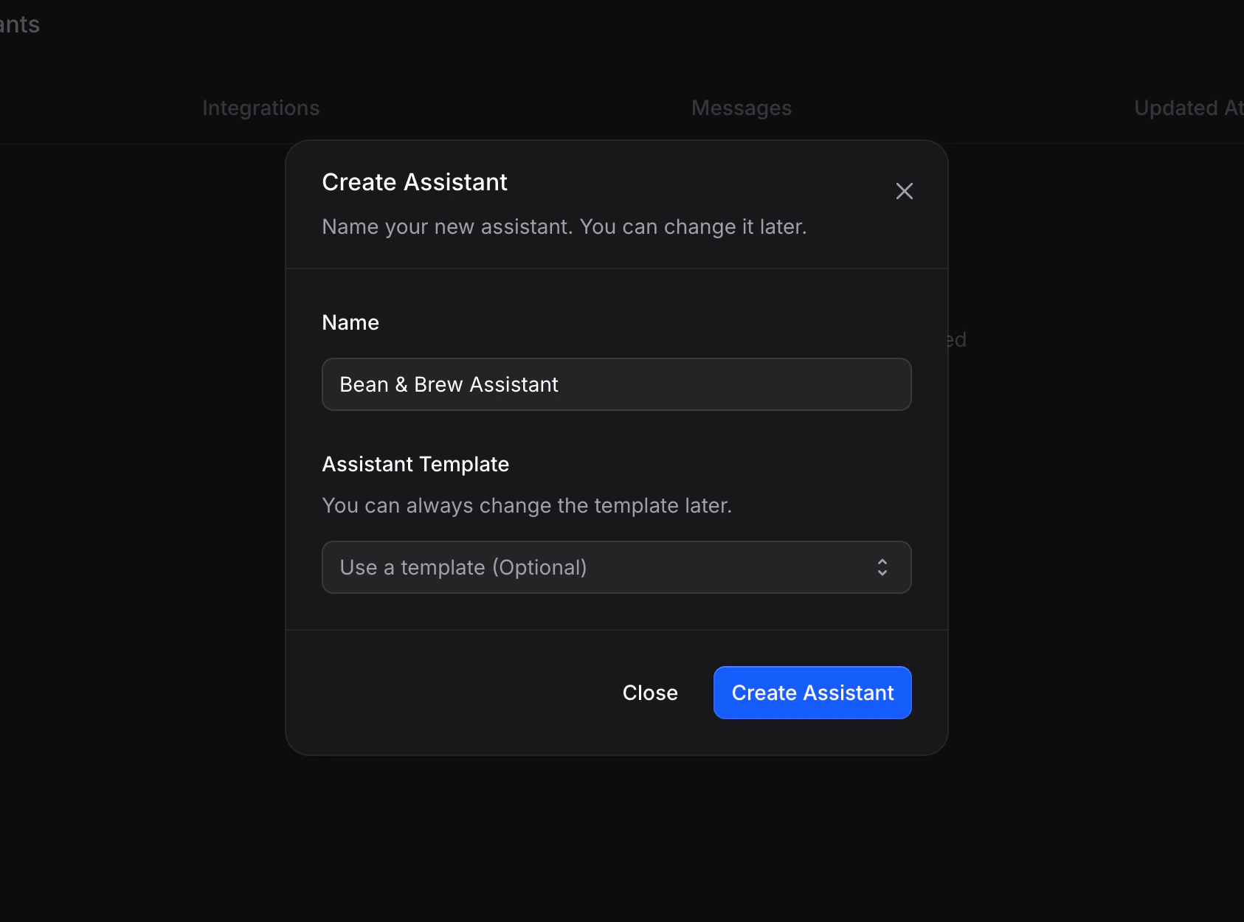Click inside the Bean & Brew Assistant text box
Image resolution: width=1244 pixels, height=922 pixels.
(x=616, y=384)
